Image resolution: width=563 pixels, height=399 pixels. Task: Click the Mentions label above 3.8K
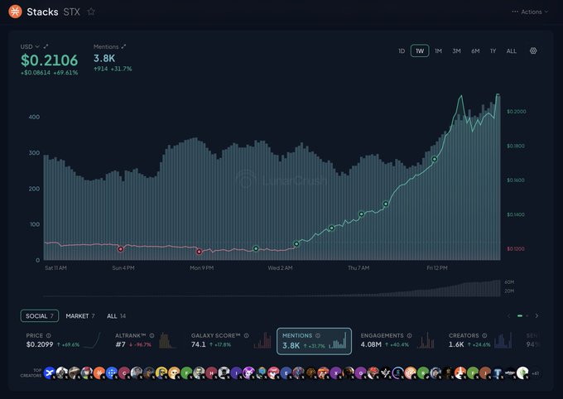[x=106, y=46]
